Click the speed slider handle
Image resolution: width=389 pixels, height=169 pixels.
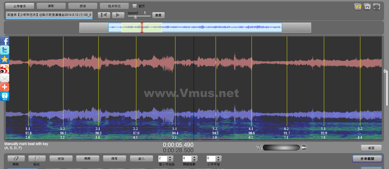point(135,17)
